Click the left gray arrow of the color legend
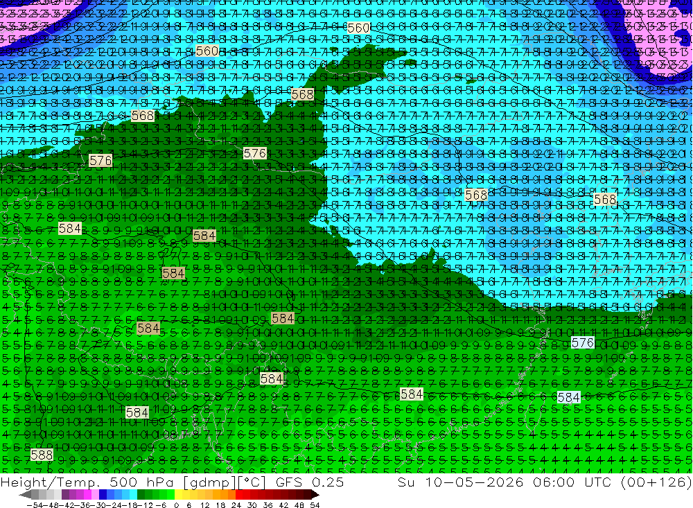Viewport: 693px width, 508px height. (x=25, y=495)
